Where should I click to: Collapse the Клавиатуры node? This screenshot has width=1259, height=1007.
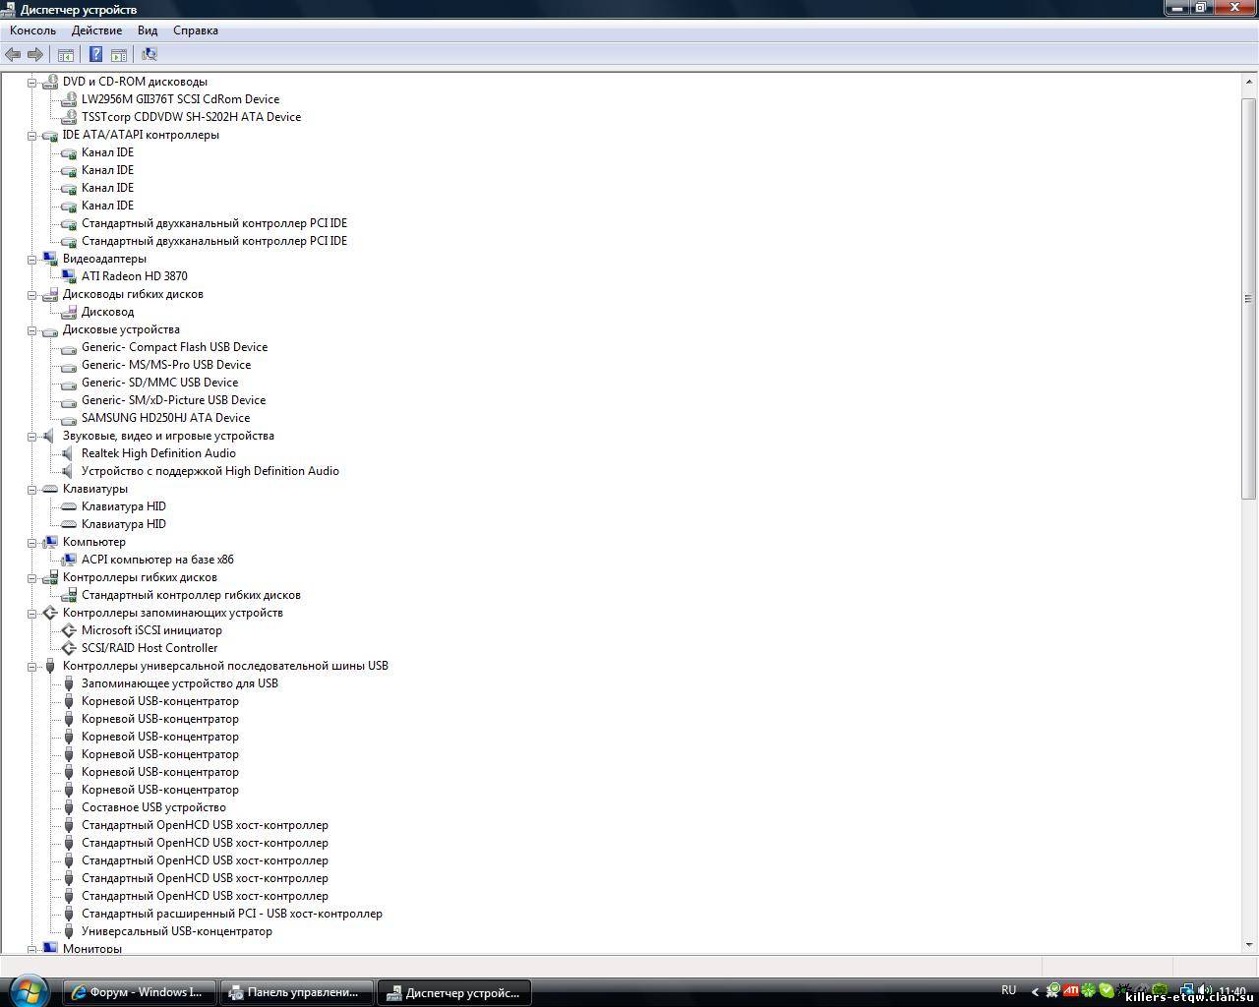31,490
